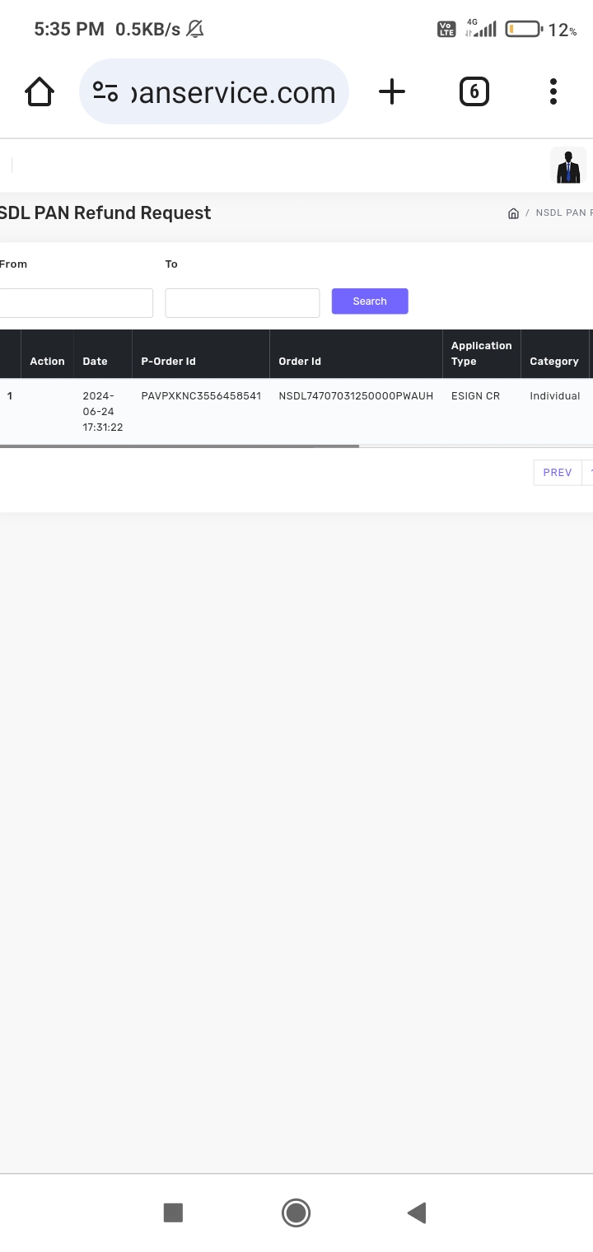
Task: Sort by Action column header
Action: [47, 362]
